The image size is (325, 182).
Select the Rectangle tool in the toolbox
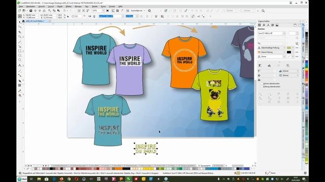click(x=20, y=51)
